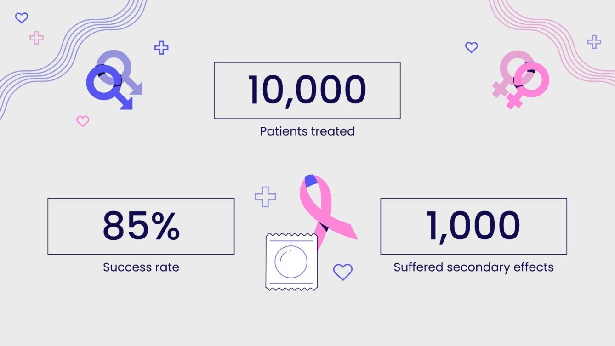Click the 10,000 figure box

[307, 91]
